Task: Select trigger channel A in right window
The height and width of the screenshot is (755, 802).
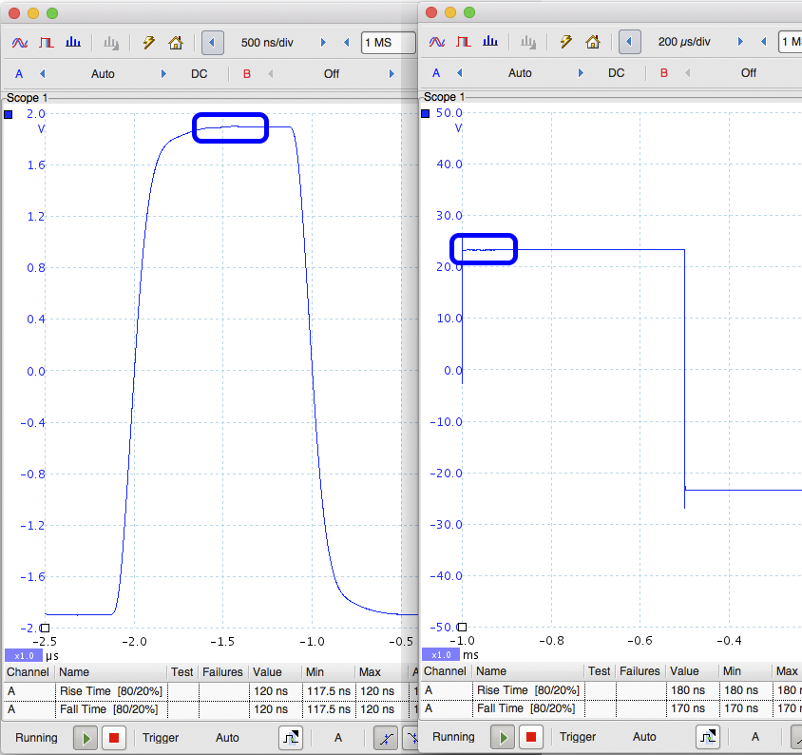Action: click(754, 737)
